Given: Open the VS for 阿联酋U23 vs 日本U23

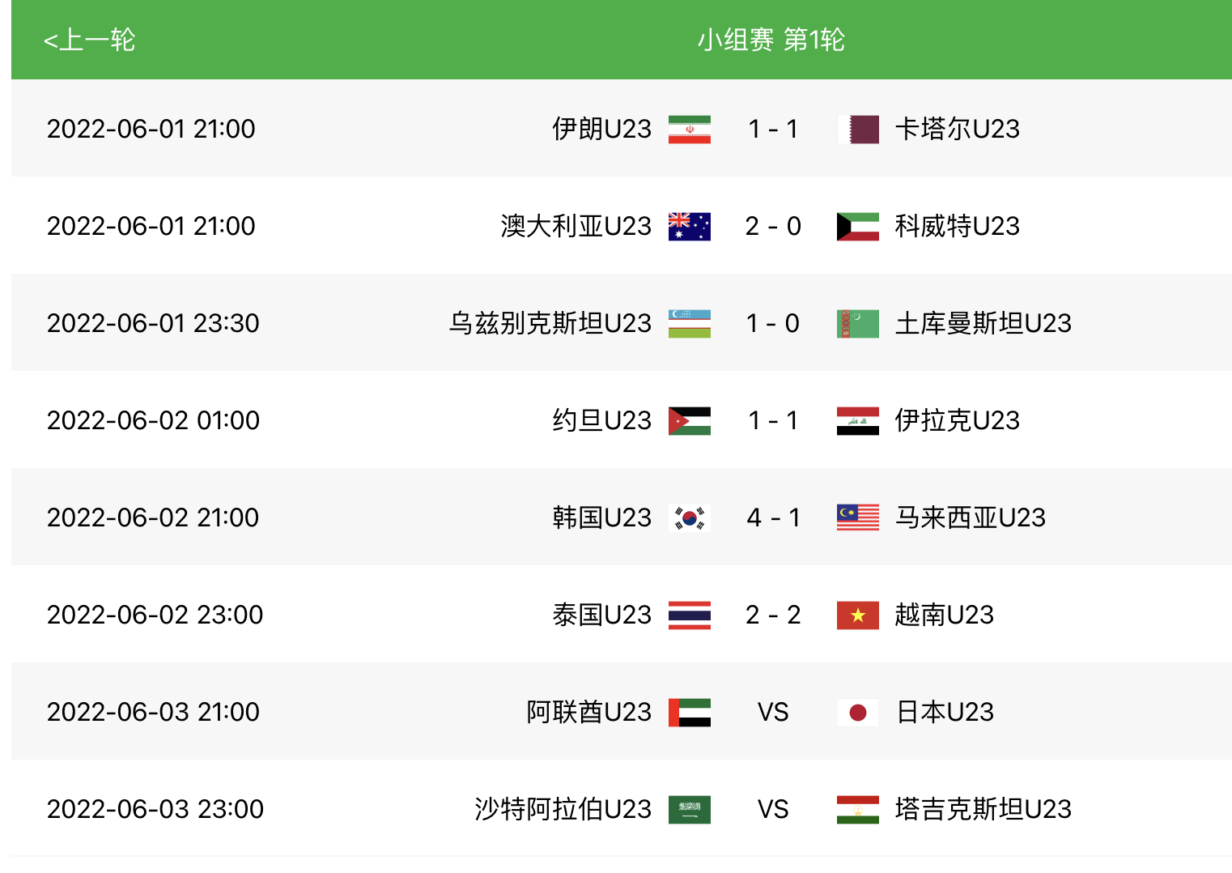Looking at the screenshot, I should pos(773,712).
